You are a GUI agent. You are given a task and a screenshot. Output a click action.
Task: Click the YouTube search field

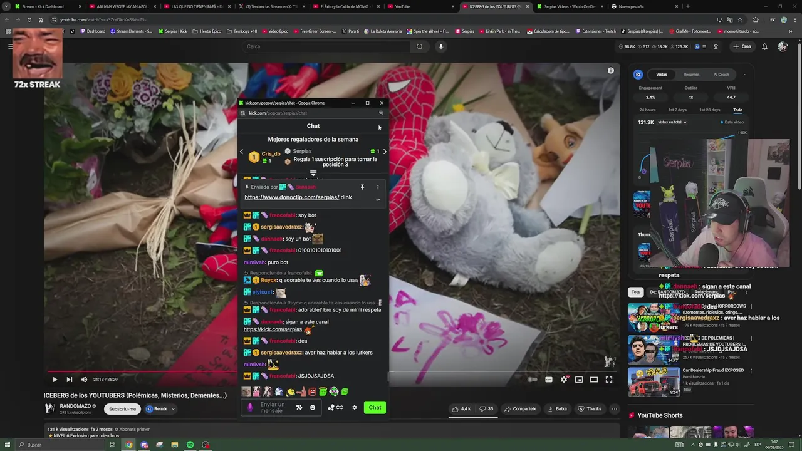click(326, 46)
